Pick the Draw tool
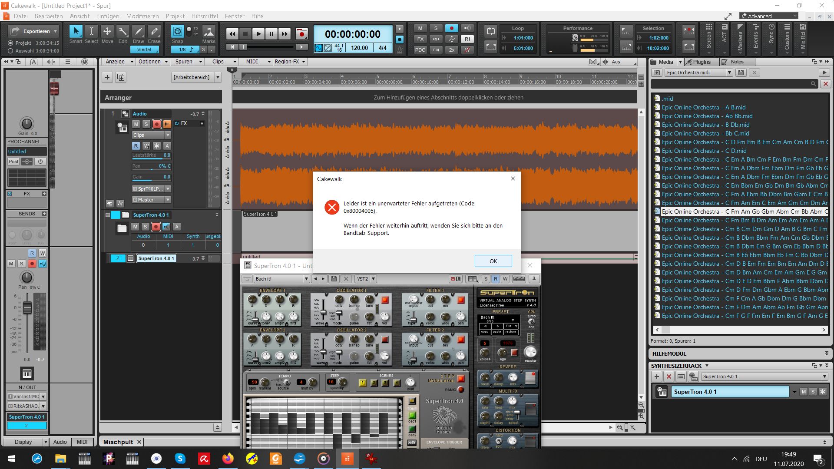This screenshot has height=469, width=834. coord(138,34)
